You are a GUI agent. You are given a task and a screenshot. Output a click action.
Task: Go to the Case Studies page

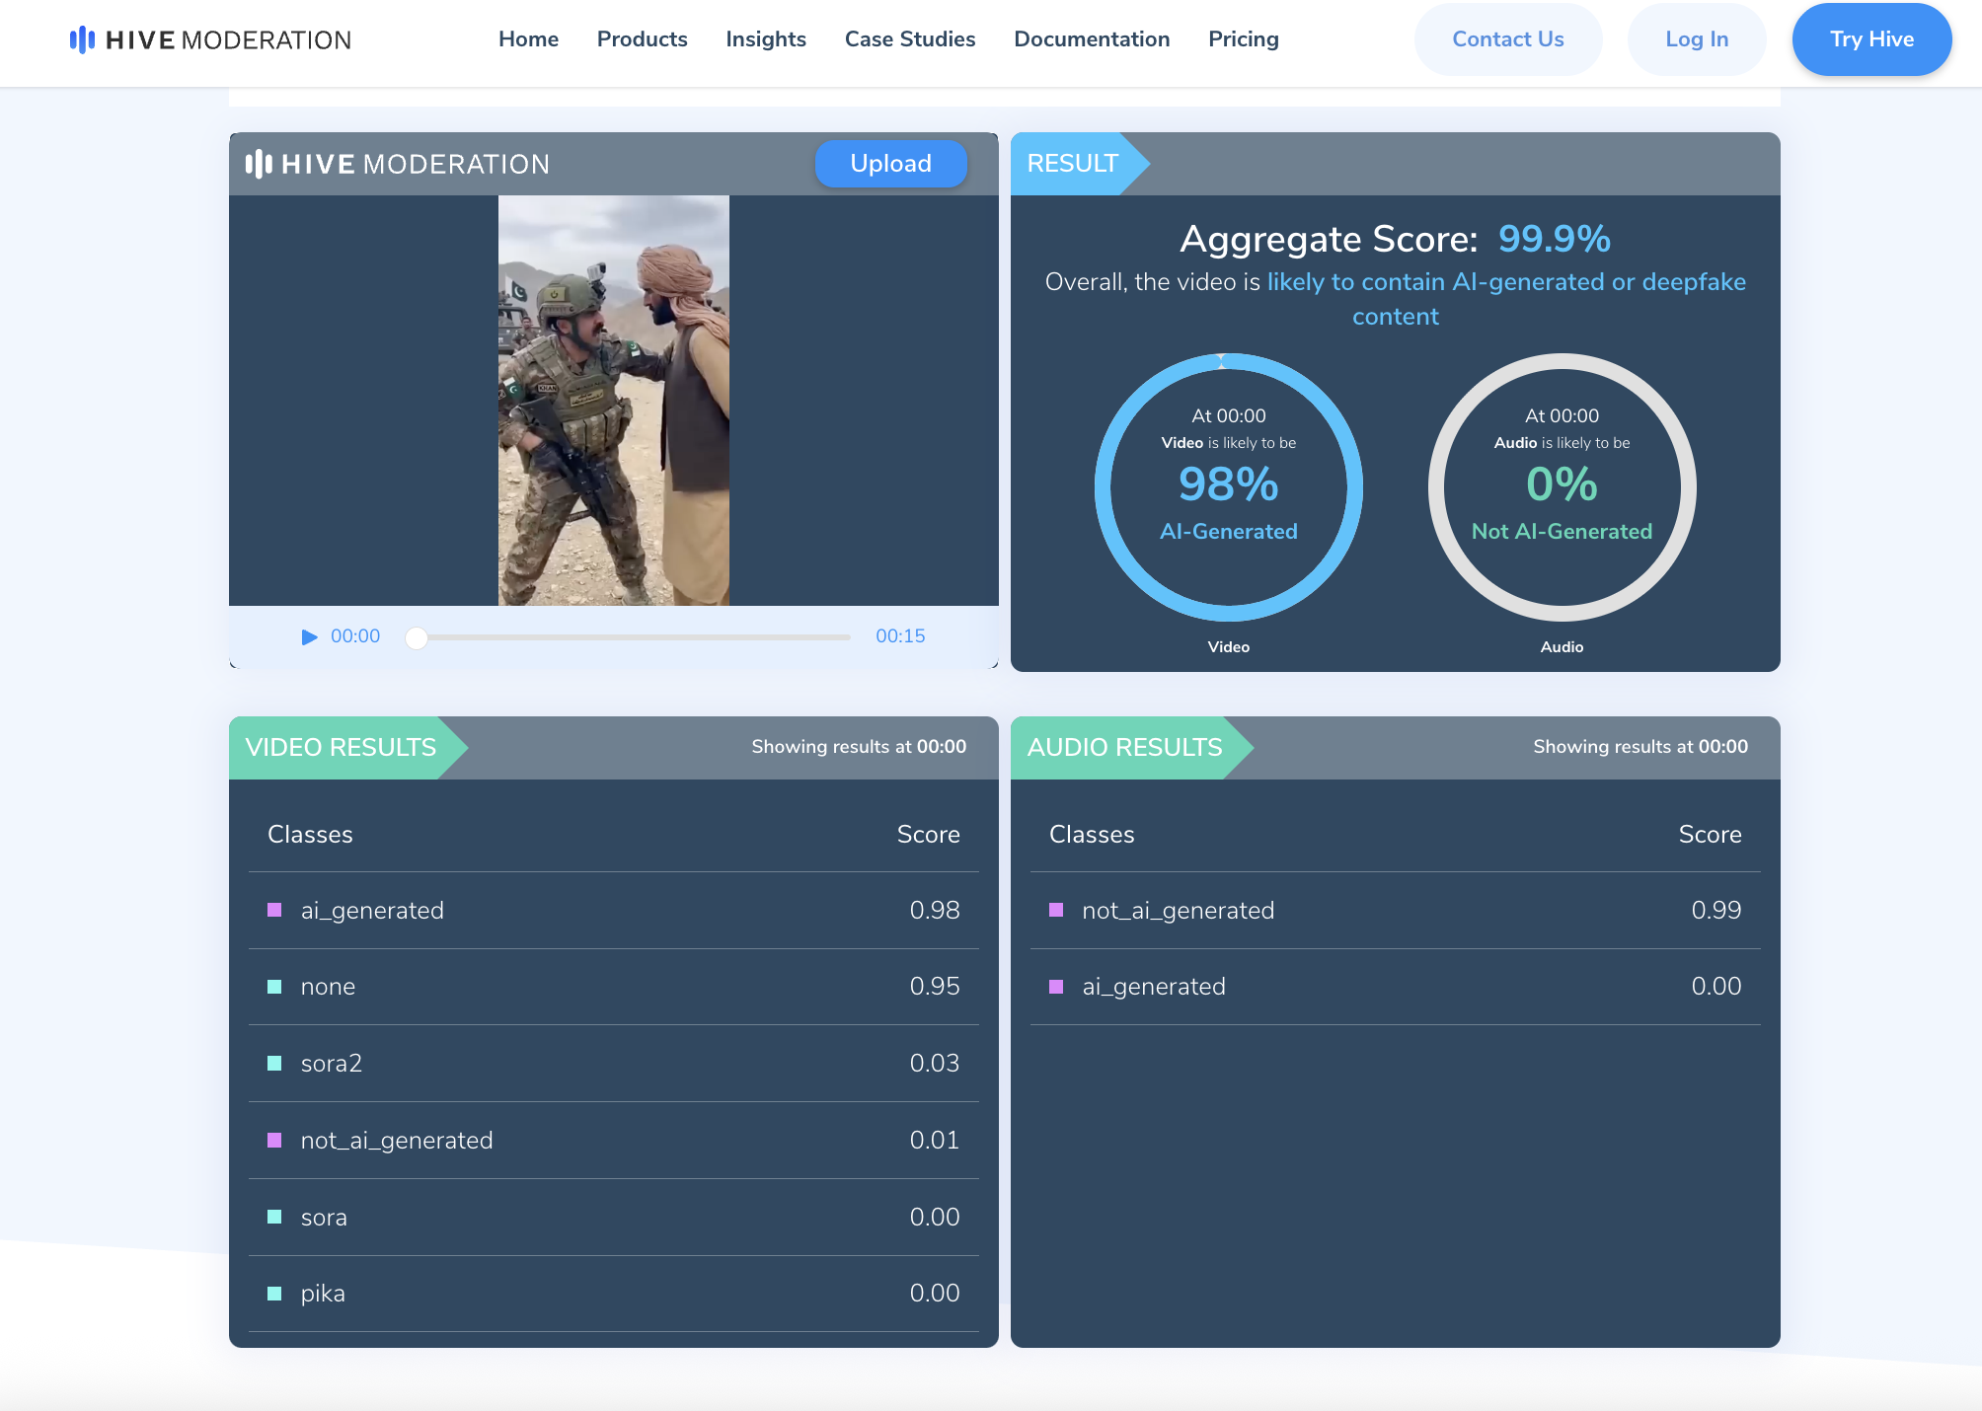[910, 39]
